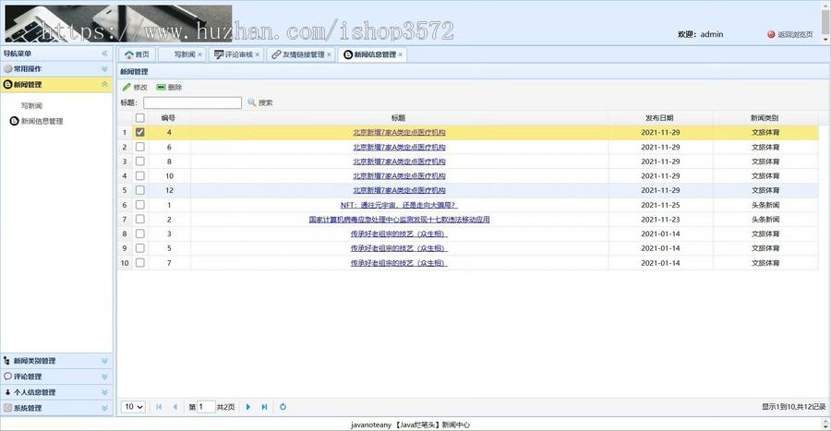This screenshot has height=431, width=831.
Task: Click the 显示1到10,共12记录 status text
Action: 793,407
